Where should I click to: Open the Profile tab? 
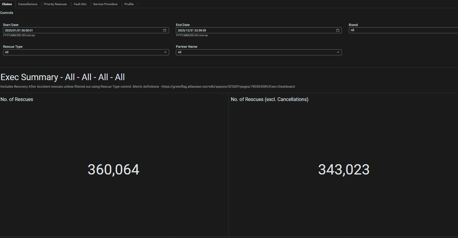(x=129, y=4)
